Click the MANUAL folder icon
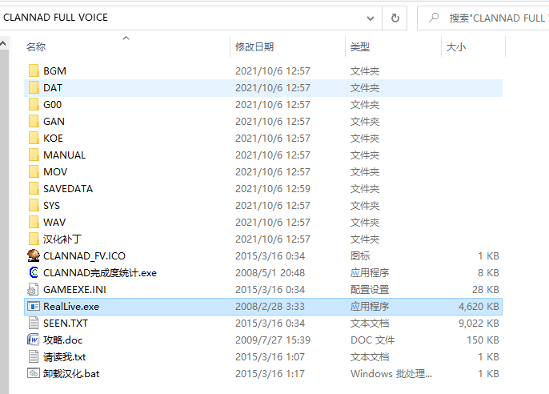 tap(34, 155)
